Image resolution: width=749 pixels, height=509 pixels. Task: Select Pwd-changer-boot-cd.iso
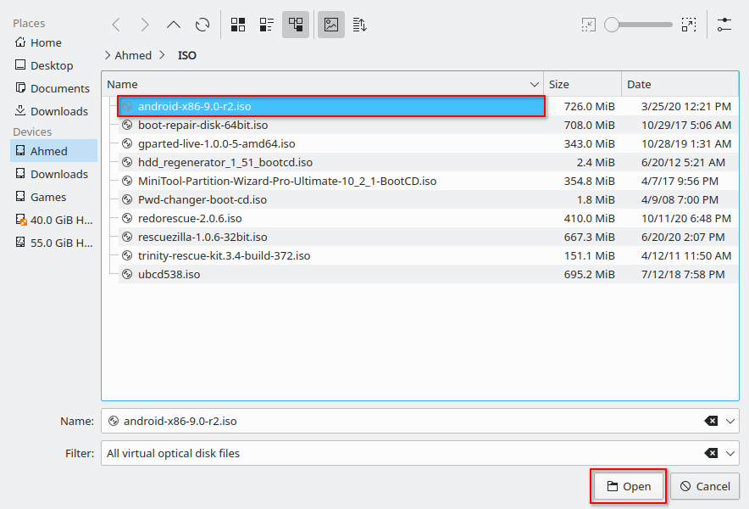(x=331, y=199)
